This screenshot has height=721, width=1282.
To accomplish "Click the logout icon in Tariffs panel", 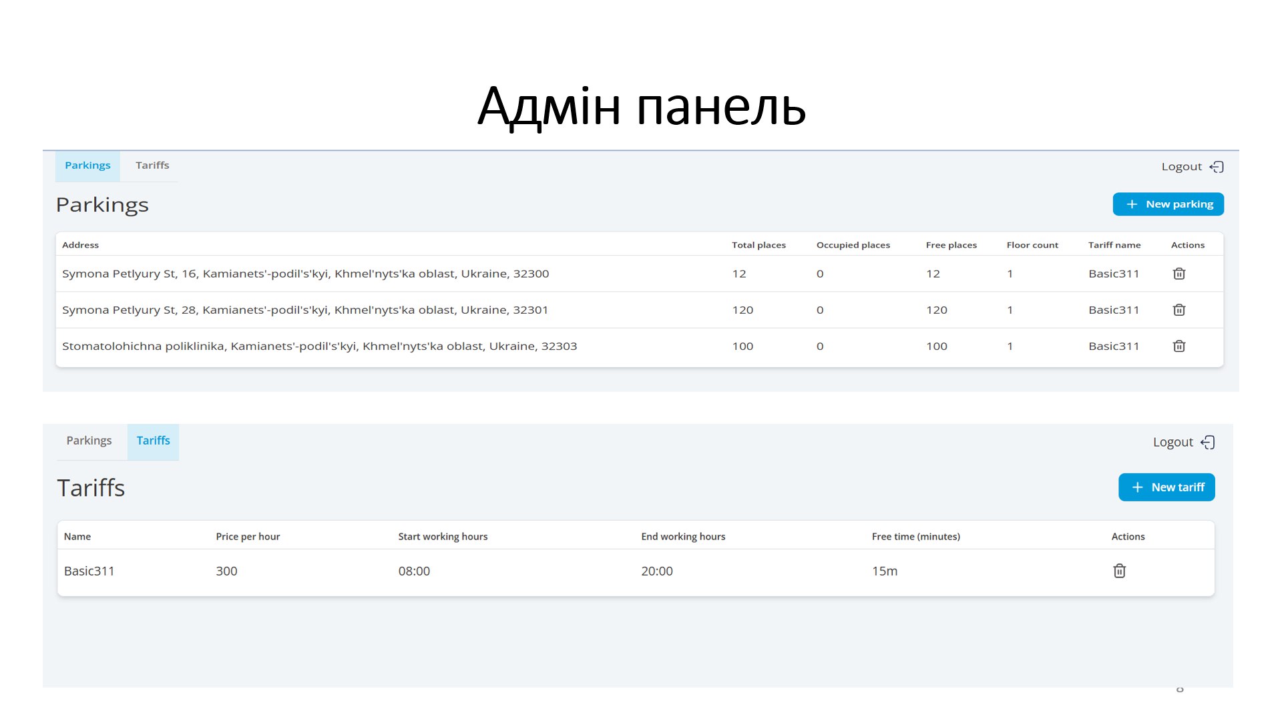I will 1208,443.
